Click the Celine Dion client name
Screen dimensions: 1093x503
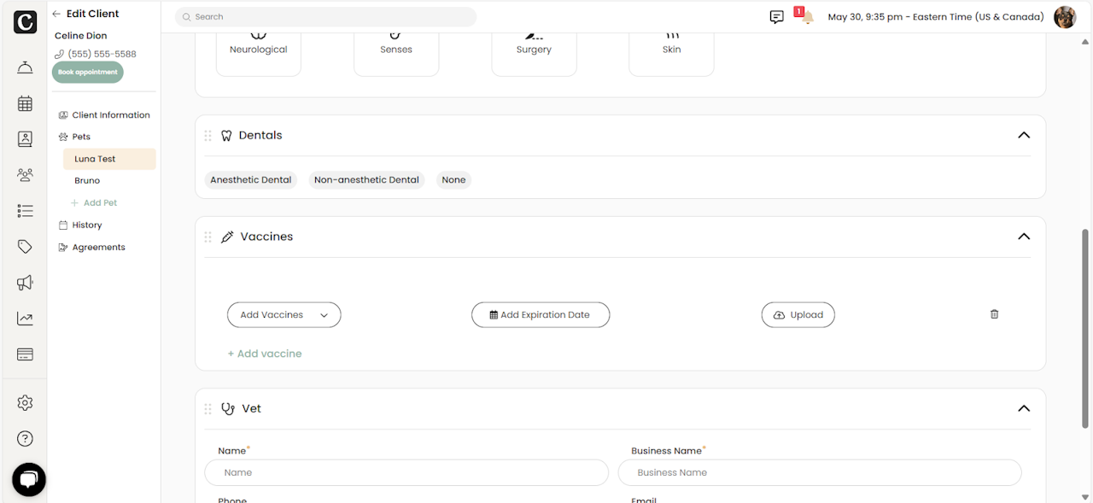81,36
